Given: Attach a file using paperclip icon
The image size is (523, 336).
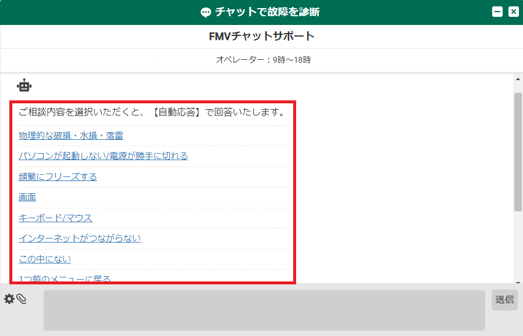Looking at the screenshot, I should 22,299.
